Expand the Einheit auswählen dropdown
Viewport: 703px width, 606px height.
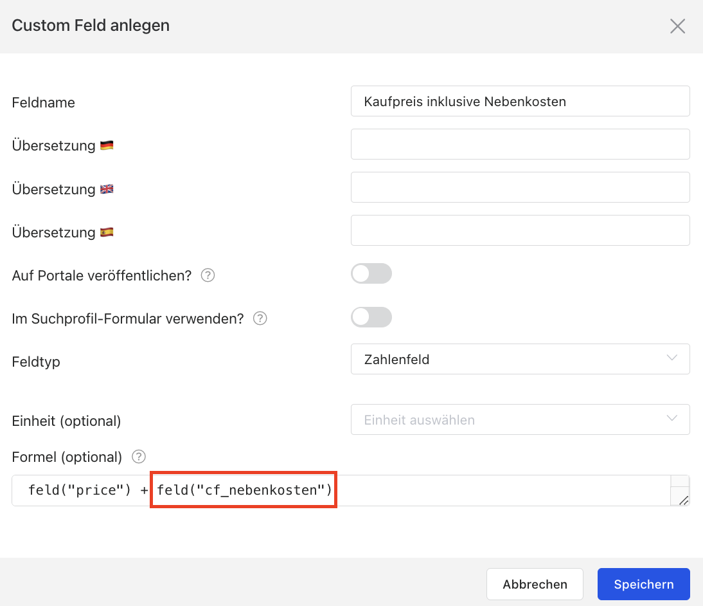coord(520,419)
